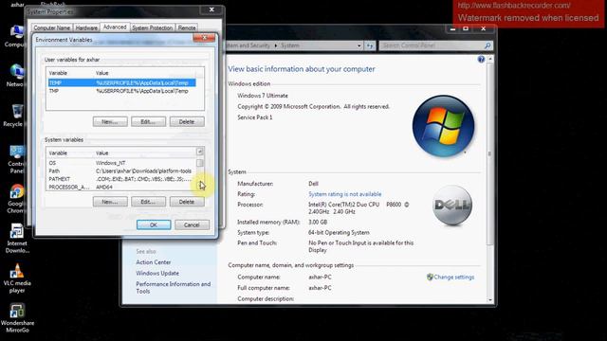The height and width of the screenshot is (341, 607).
Task: Click New under System variables
Action: tap(110, 202)
